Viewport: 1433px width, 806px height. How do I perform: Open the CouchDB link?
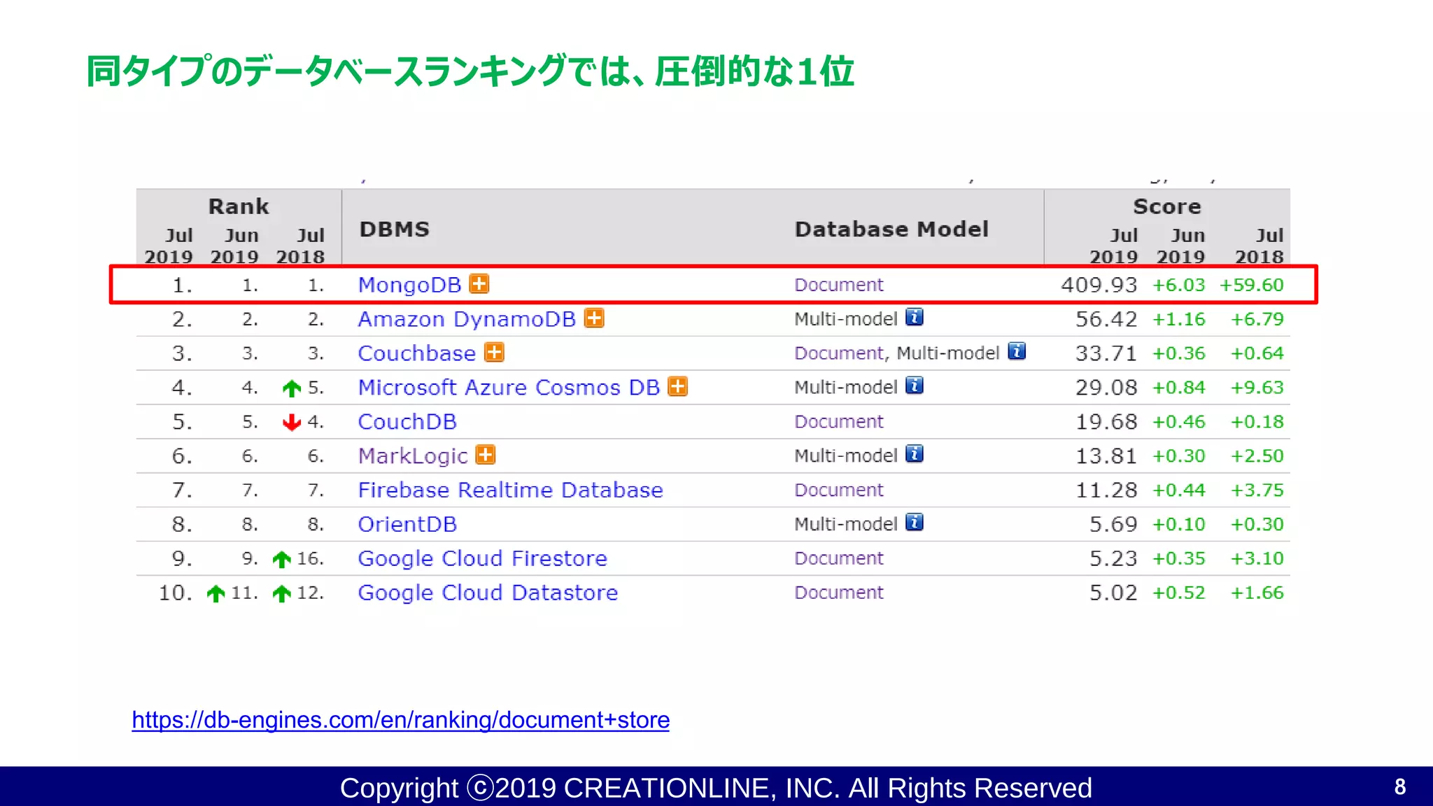407,422
